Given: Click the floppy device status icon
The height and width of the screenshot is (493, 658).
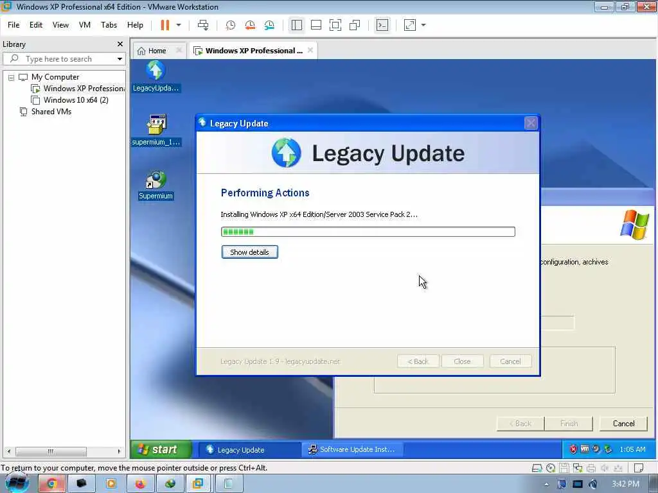Looking at the screenshot, I should point(564,468).
